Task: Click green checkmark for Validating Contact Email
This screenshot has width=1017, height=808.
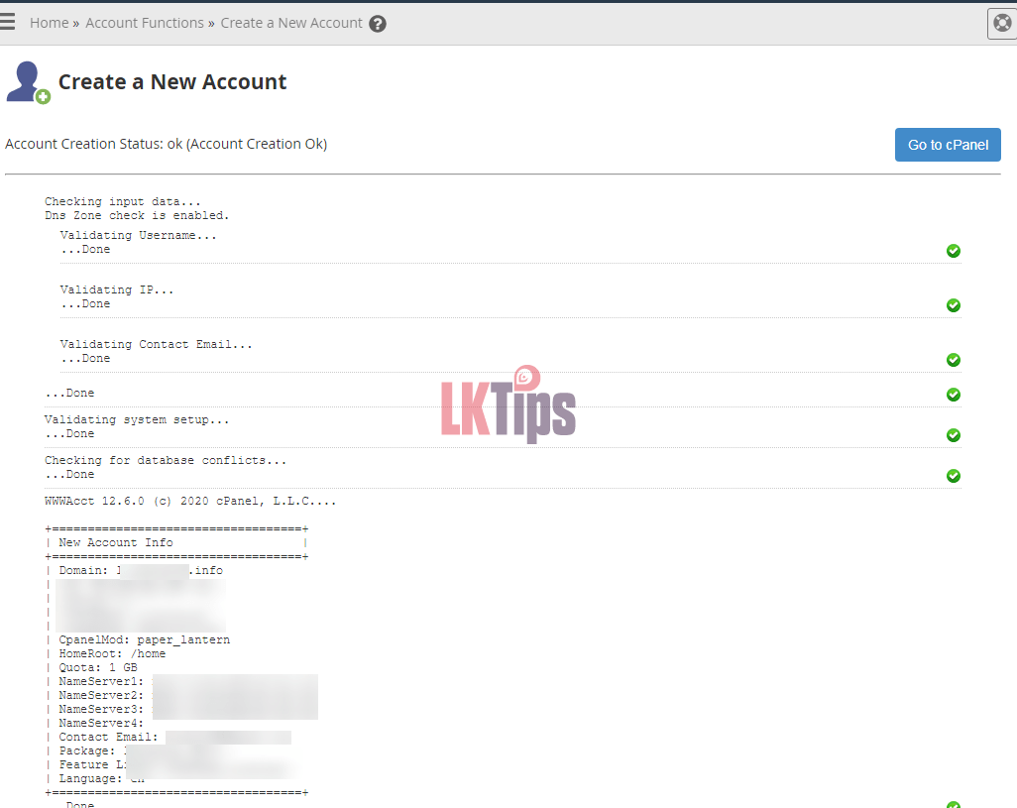Action: (x=954, y=360)
